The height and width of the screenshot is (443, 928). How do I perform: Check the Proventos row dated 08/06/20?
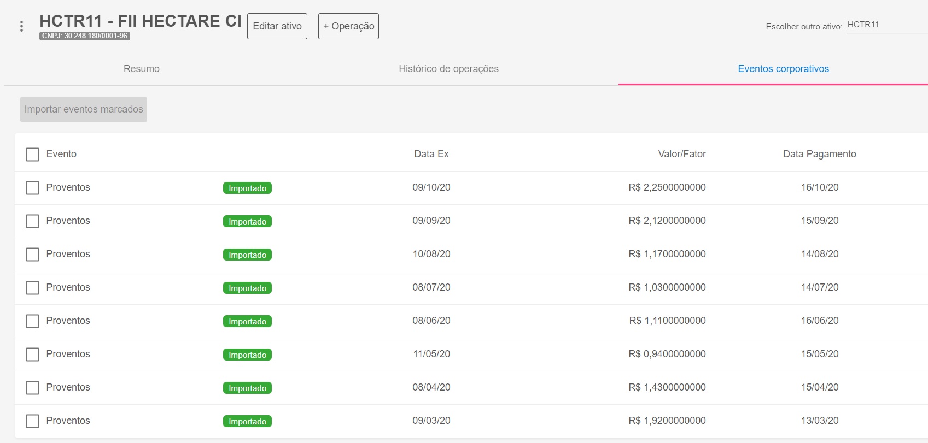(x=32, y=321)
